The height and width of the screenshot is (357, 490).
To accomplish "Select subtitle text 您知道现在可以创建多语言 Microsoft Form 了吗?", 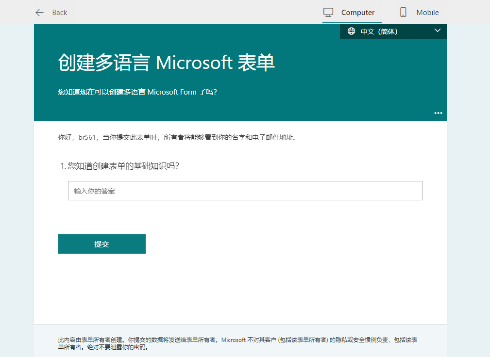I will [x=137, y=92].
